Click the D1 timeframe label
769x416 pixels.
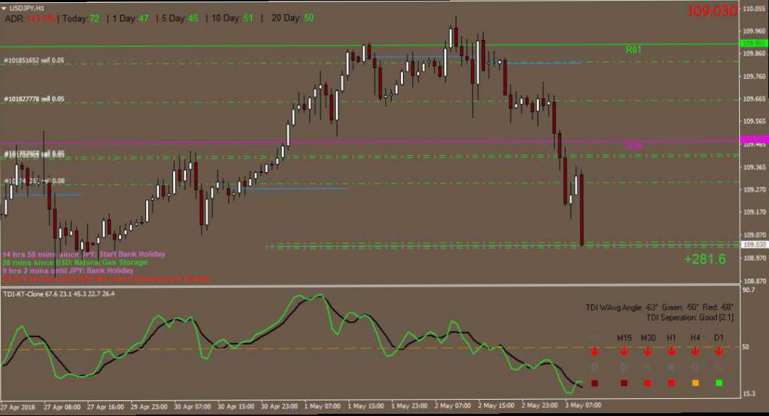coord(718,337)
